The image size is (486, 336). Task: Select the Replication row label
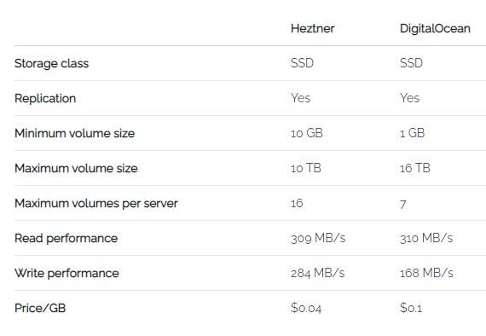45,98
